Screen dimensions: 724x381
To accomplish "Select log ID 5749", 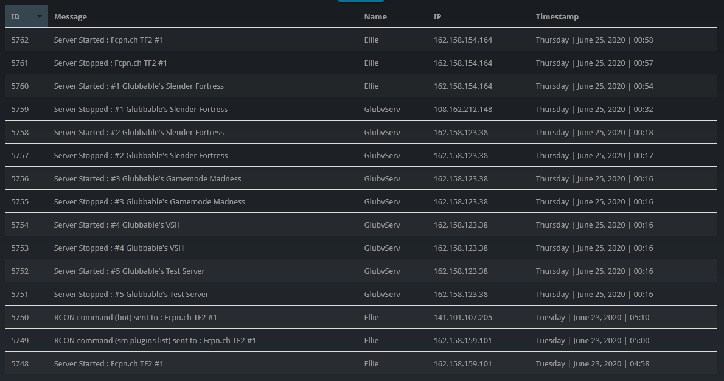I will 20,340.
